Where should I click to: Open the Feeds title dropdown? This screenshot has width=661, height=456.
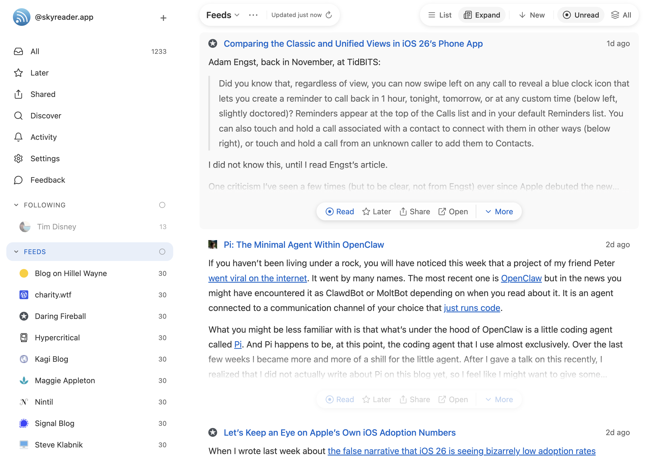(x=223, y=15)
